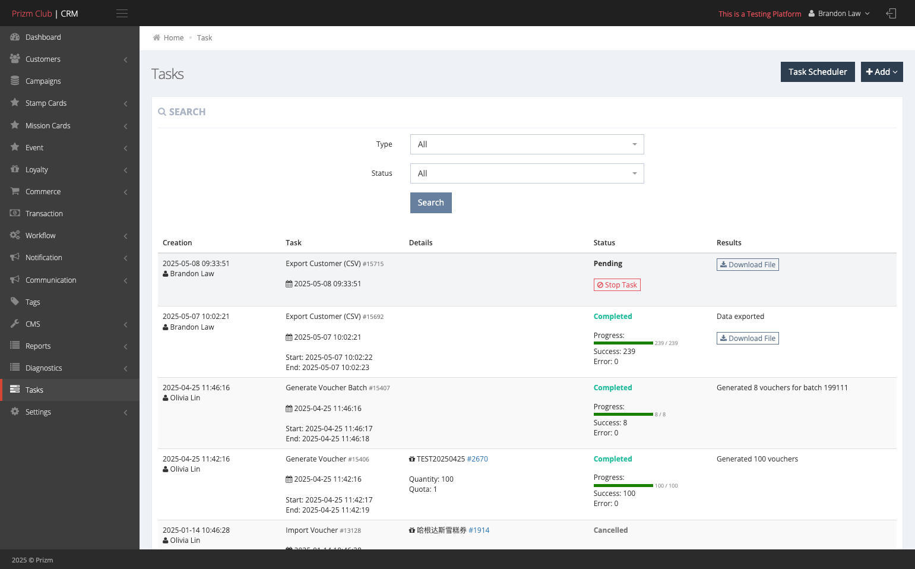The width and height of the screenshot is (915, 569).
Task: Click the Prizm Club CRM logo
Action: click(45, 14)
